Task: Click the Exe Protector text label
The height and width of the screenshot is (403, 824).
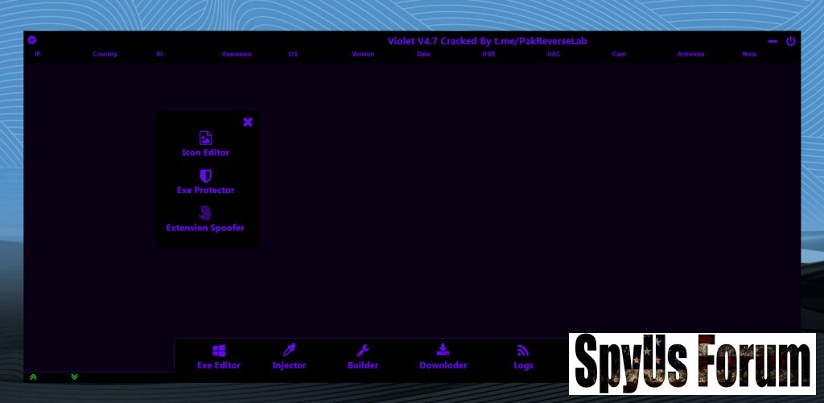Action: pyautogui.click(x=205, y=191)
